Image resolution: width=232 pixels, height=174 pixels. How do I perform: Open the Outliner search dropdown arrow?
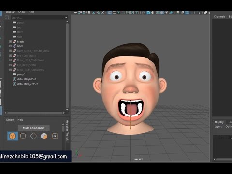[x=66, y=17]
